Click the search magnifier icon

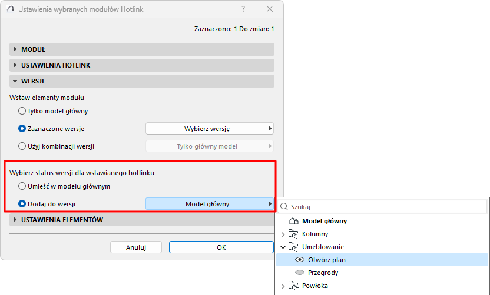[x=284, y=207]
